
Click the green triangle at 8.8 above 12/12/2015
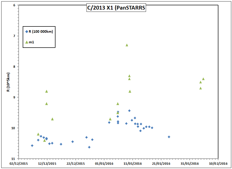tap(47, 91)
